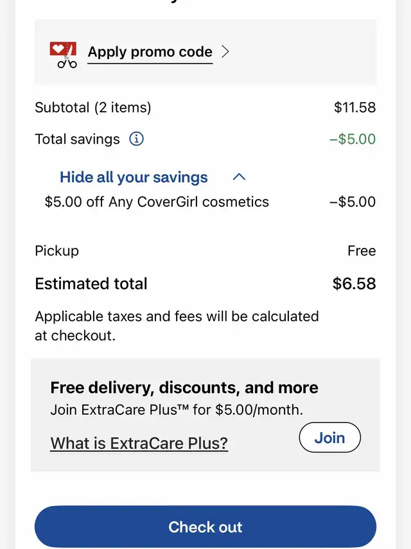This screenshot has width=411, height=549.
Task: Click the arrow next to Apply promo code
Action: (226, 52)
